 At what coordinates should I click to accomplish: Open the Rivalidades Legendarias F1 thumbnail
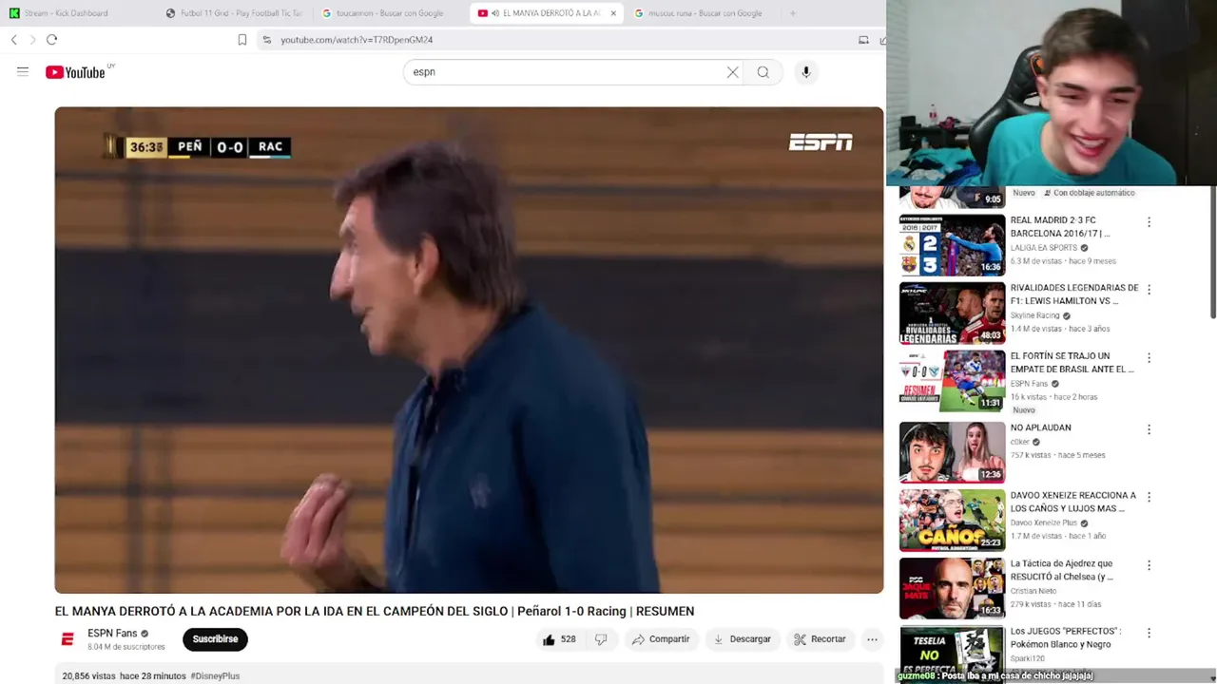[x=952, y=313]
